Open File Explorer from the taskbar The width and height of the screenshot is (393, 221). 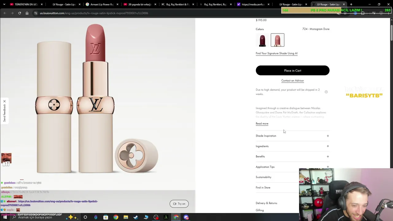coord(126,217)
